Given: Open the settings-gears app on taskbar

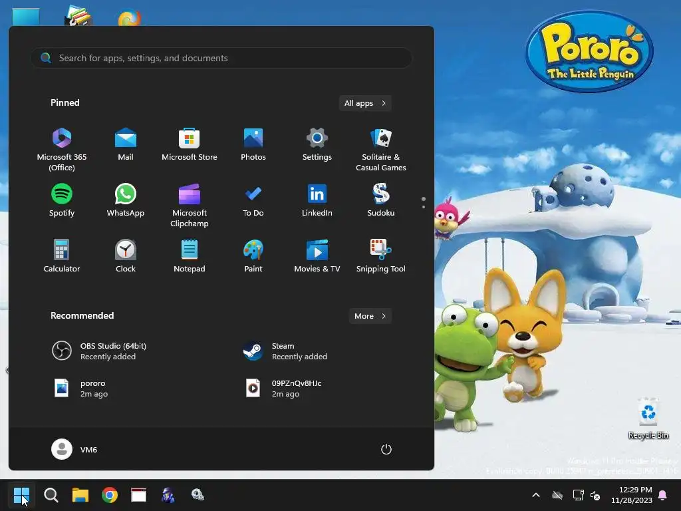Looking at the screenshot, I should pyautogui.click(x=198, y=495).
